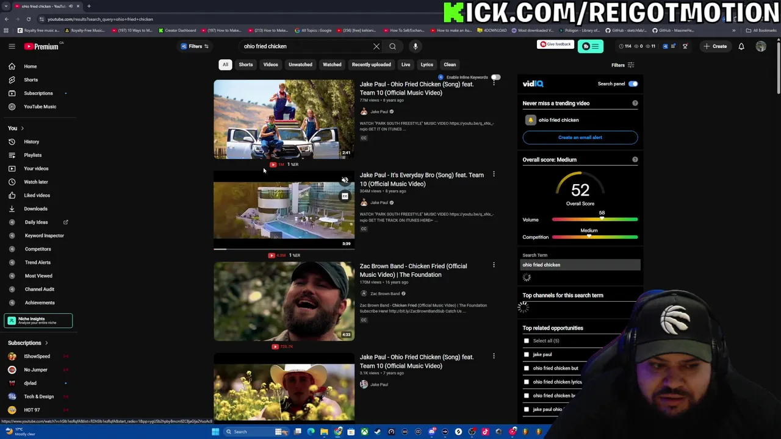Image resolution: width=781 pixels, height=439 pixels.
Task: Open the account avatar menu
Action: pyautogui.click(x=761, y=46)
